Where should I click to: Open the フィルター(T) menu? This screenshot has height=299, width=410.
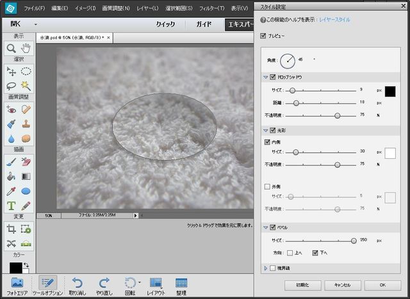(x=212, y=9)
